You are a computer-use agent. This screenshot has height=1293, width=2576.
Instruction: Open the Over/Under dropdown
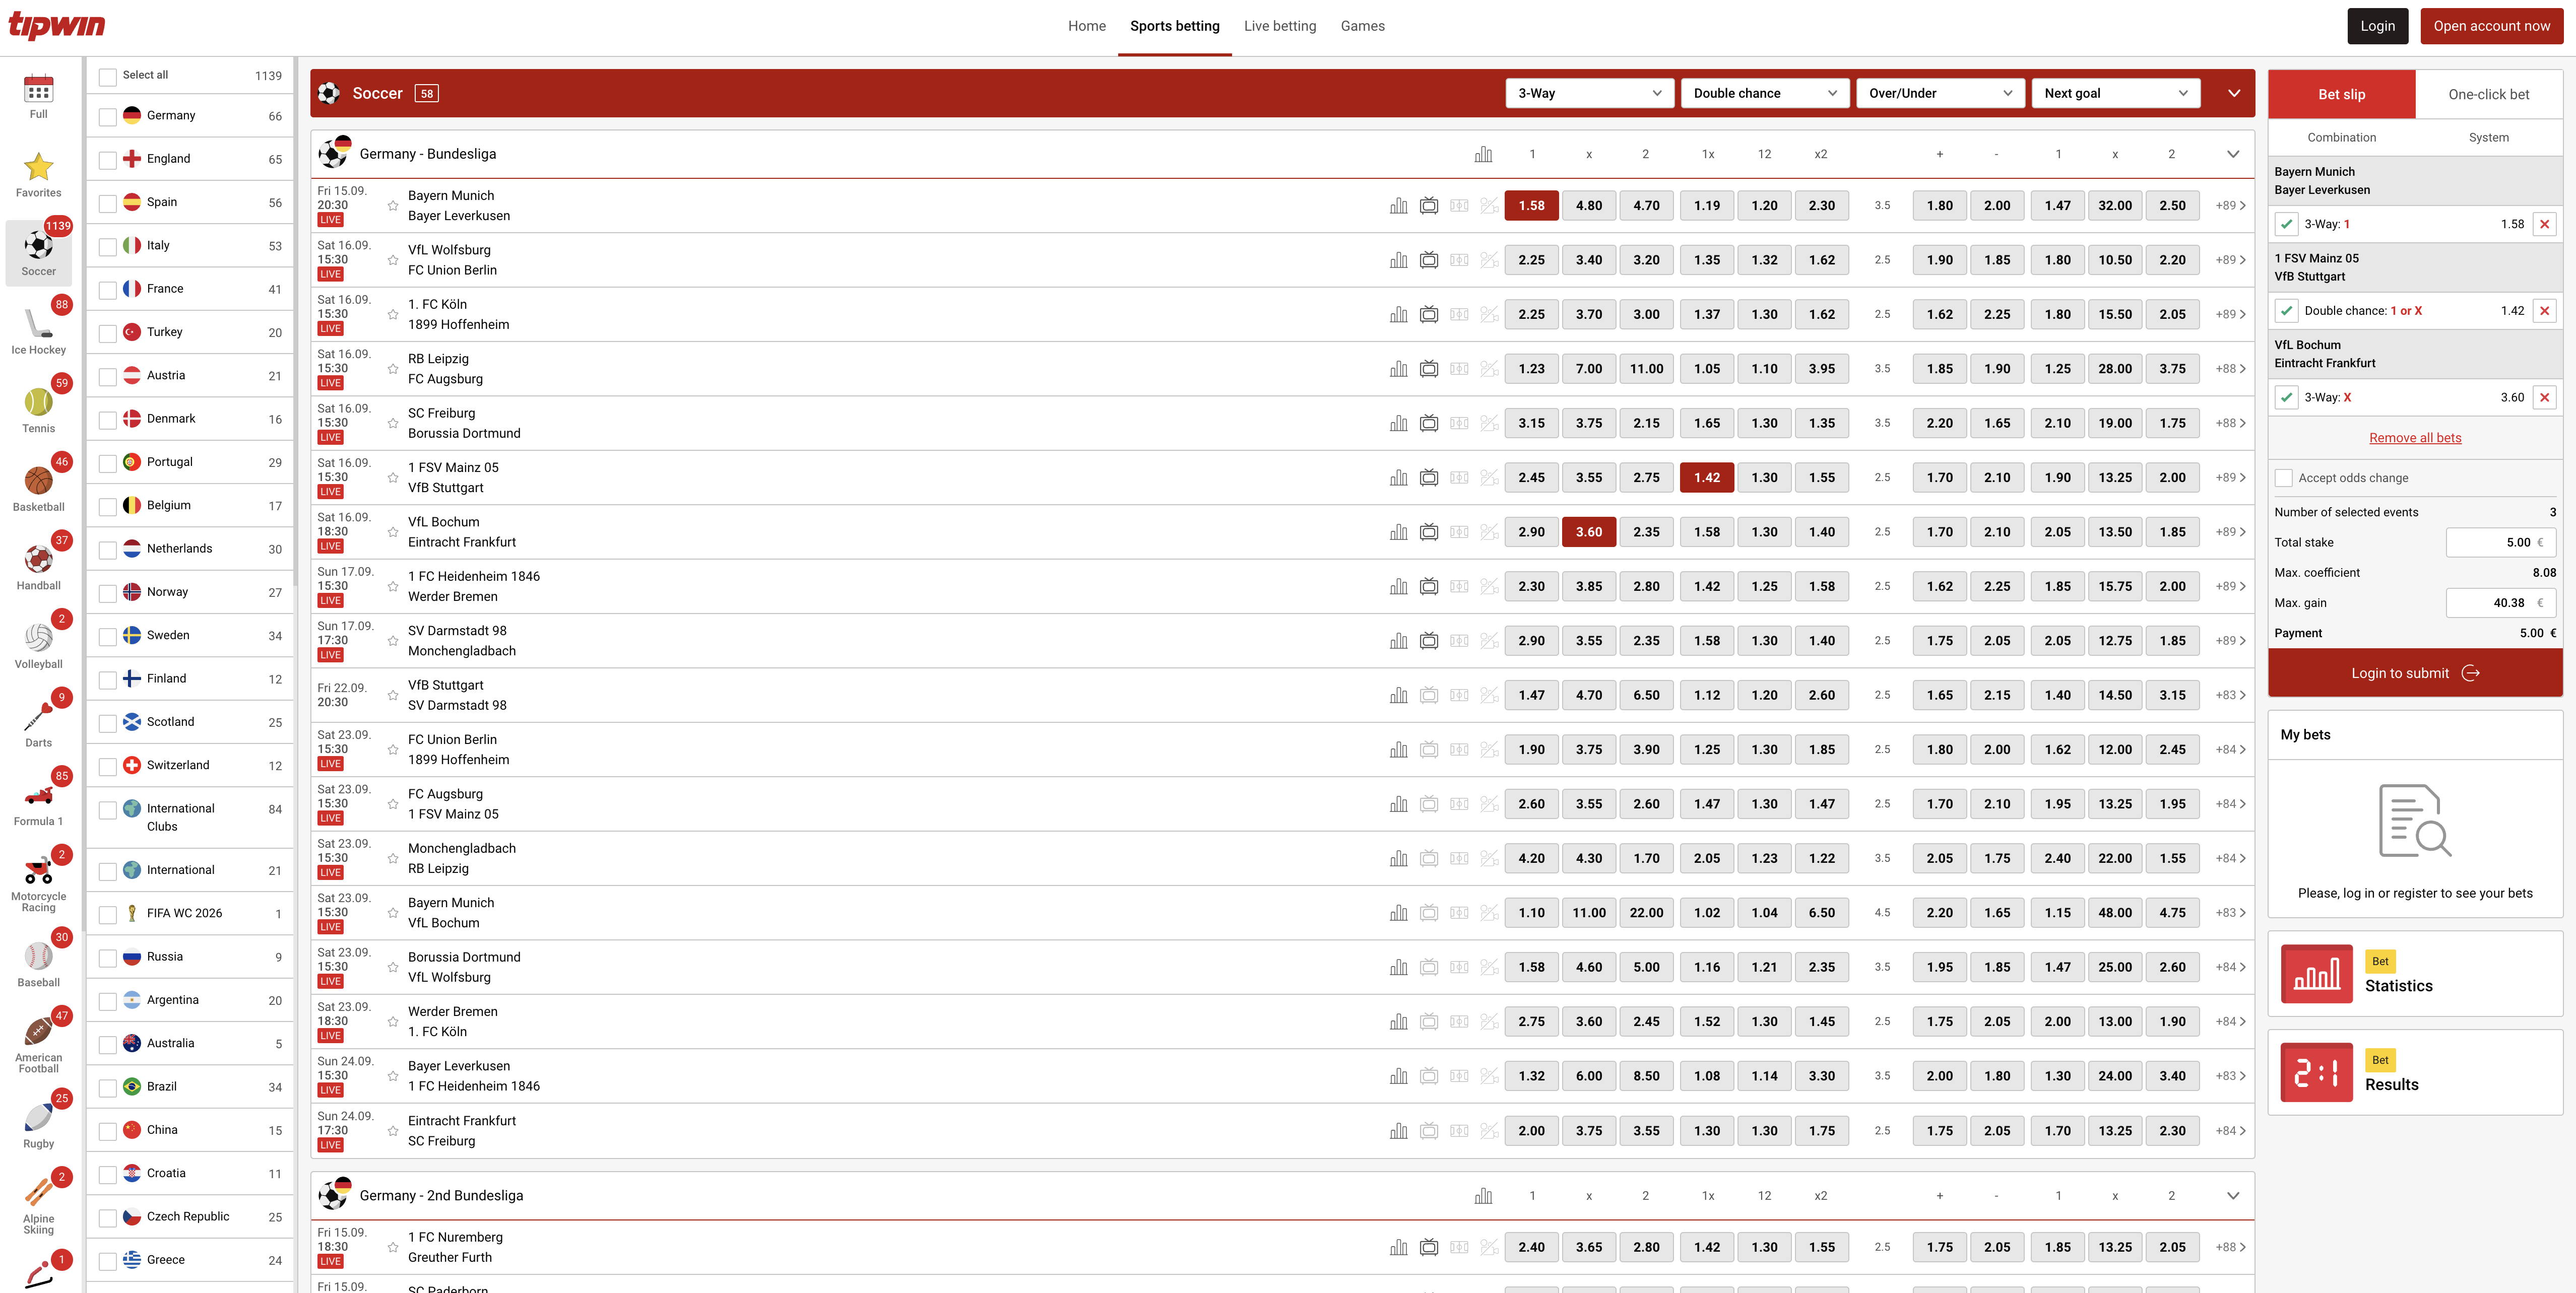point(1939,93)
